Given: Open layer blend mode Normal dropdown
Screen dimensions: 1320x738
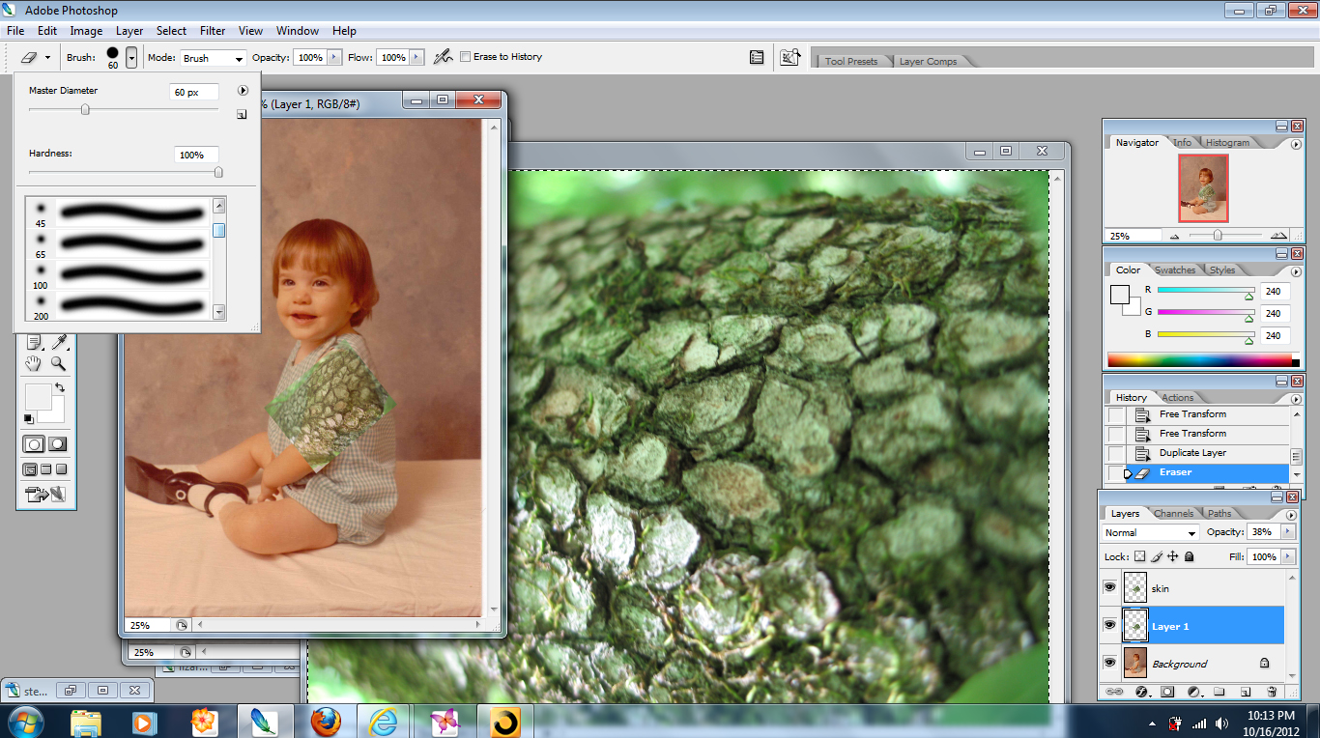Looking at the screenshot, I should coord(1151,532).
